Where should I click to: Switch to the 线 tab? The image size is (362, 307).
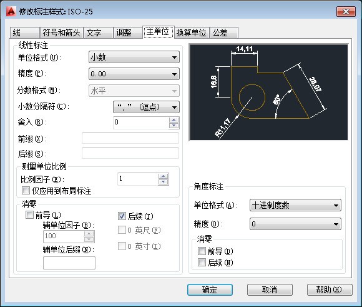(25, 33)
